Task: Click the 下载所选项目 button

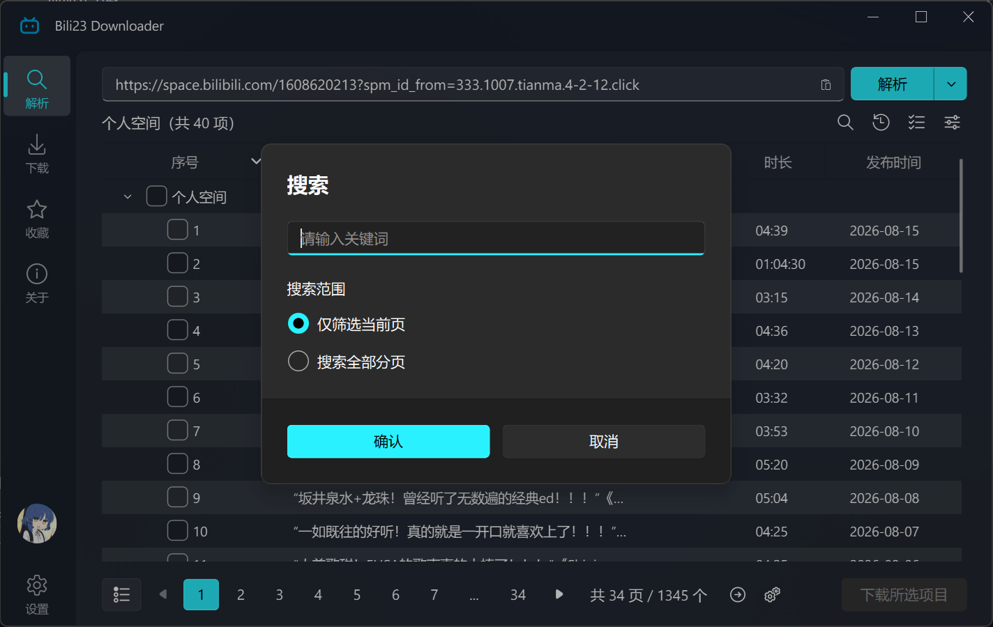Action: (904, 595)
